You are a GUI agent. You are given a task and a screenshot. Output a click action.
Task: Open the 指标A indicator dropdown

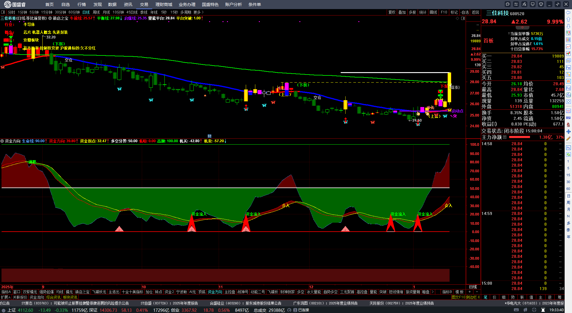[x=6, y=292]
